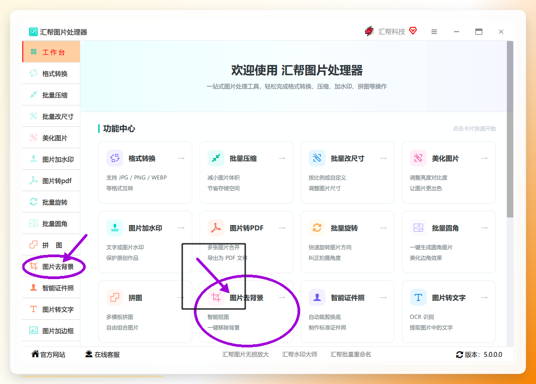Image resolution: width=536 pixels, height=384 pixels.
Task: Click the 汇帮水印大师 link
Action: (300, 355)
